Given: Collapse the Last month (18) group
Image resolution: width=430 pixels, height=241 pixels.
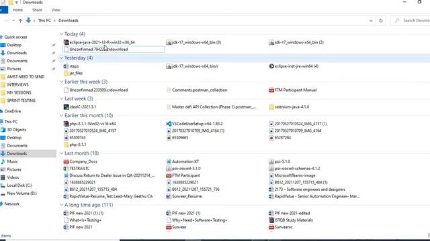Looking at the screenshot, I should pos(61,153).
